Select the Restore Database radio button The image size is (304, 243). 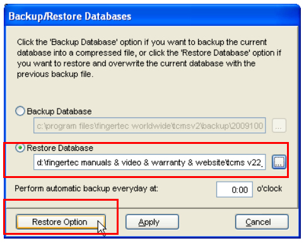pos(20,148)
